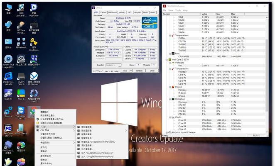Switch to the Graphics tab in CPU-Z
The width and height of the screenshot is (275, 166).
tap(137, 12)
